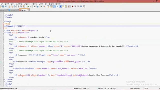Screen dimensions: 160x90
Task: Click the Save Recorded Macro icon
Action: 84,6
